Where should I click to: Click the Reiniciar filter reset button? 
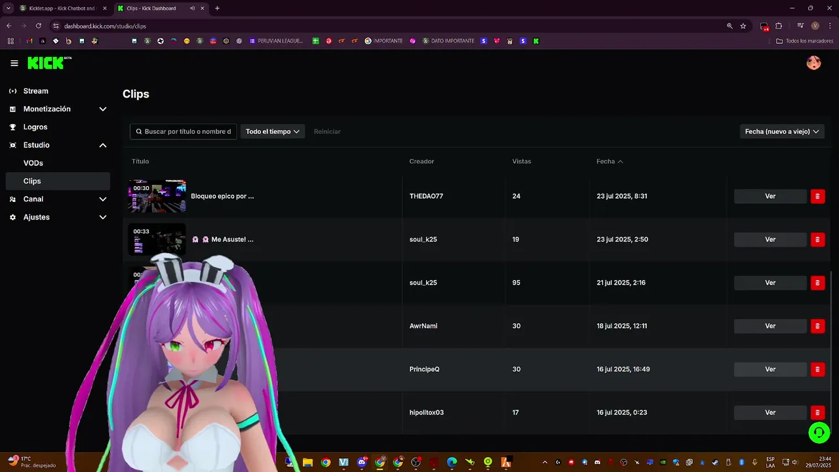(327, 132)
